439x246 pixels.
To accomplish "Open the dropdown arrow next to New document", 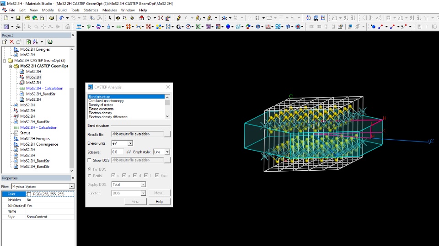I will [x=12, y=18].
